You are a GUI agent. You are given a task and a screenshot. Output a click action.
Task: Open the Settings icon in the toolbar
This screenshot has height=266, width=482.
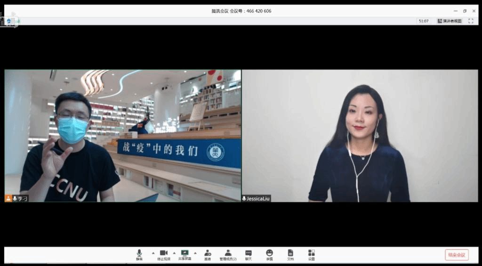tap(311, 254)
